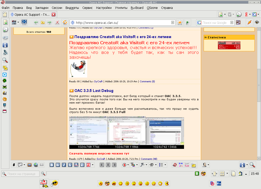Toggle full screen monitor icon
This screenshot has width=261, height=189.
click(24, 22)
